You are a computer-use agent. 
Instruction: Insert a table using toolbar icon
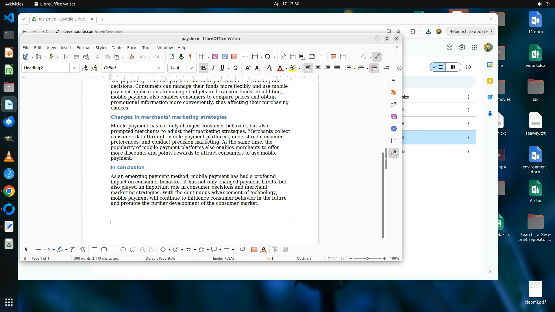[x=202, y=57]
